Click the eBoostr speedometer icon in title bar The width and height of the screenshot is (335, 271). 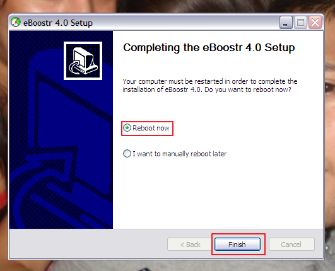16,22
